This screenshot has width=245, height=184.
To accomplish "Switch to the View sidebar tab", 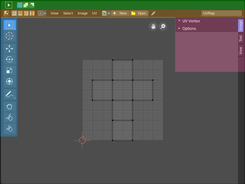I will click(241, 51).
